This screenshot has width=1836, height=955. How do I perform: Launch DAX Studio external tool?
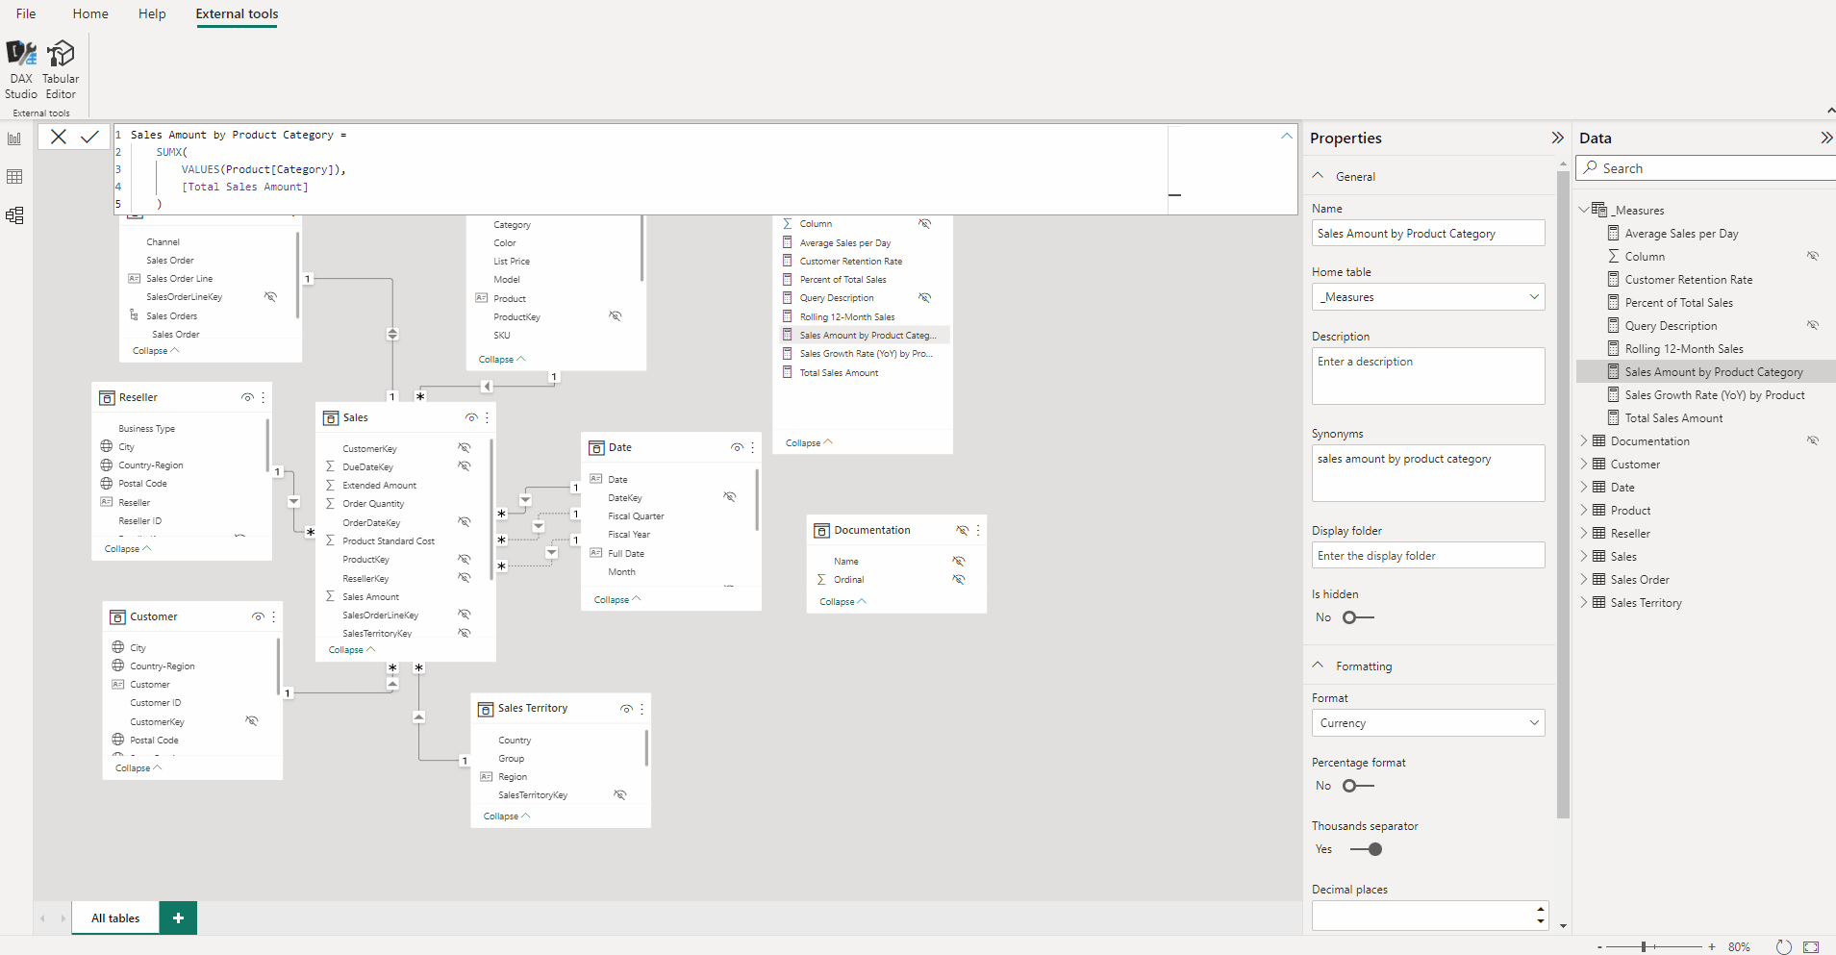pyautogui.click(x=21, y=69)
